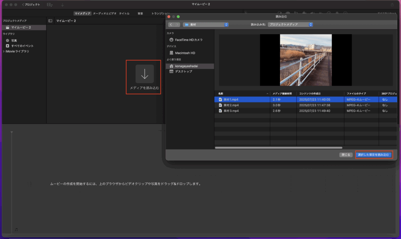The height and width of the screenshot is (239, 401).
Task: Click the file icon next to 素材2.mp4
Action: coord(220,105)
